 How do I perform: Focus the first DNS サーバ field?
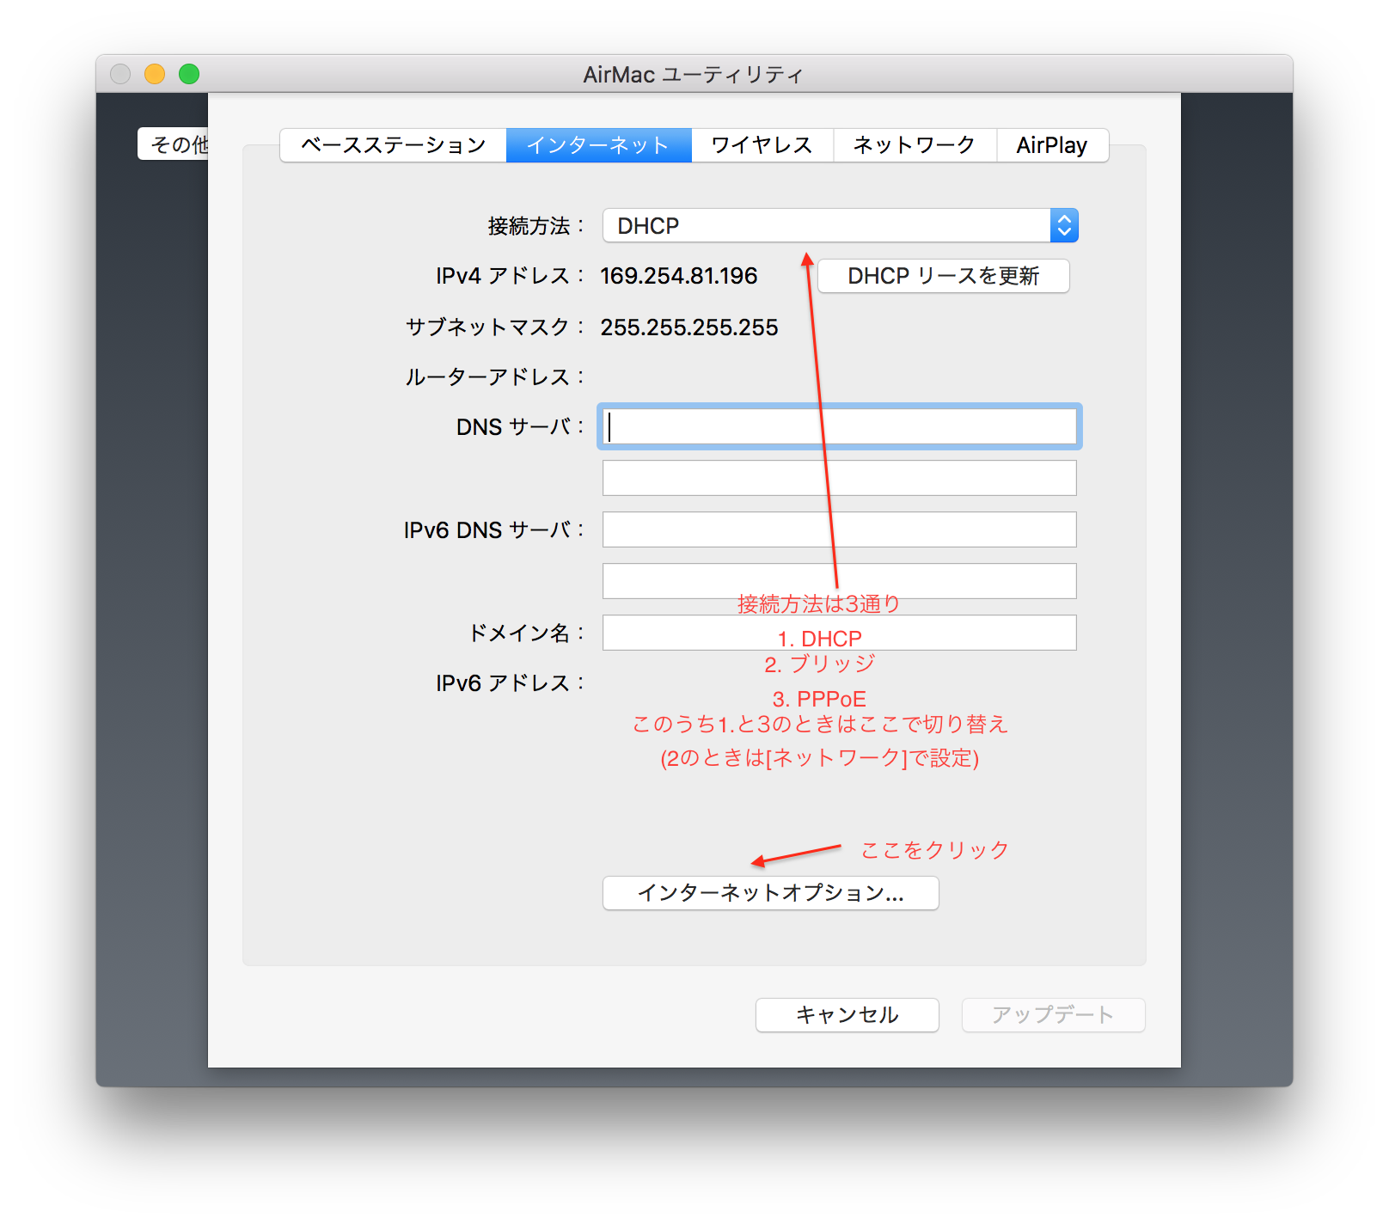[x=840, y=426]
